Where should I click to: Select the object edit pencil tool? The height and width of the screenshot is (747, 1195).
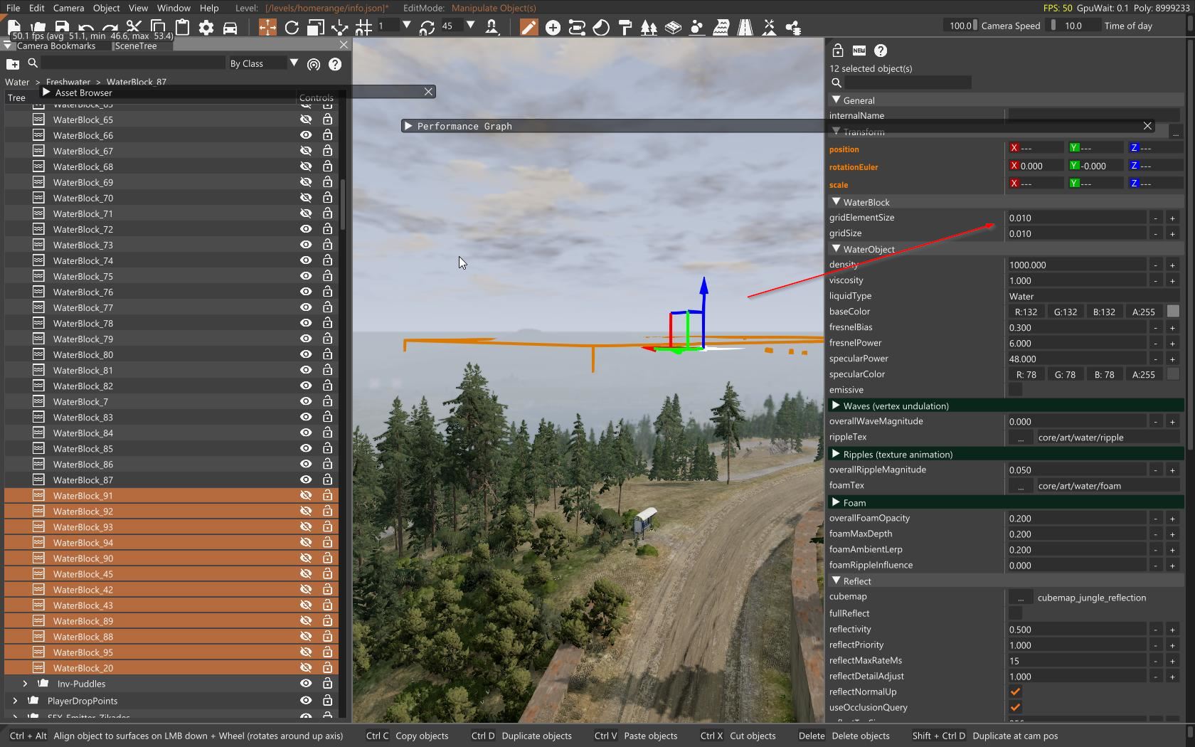[x=529, y=27]
